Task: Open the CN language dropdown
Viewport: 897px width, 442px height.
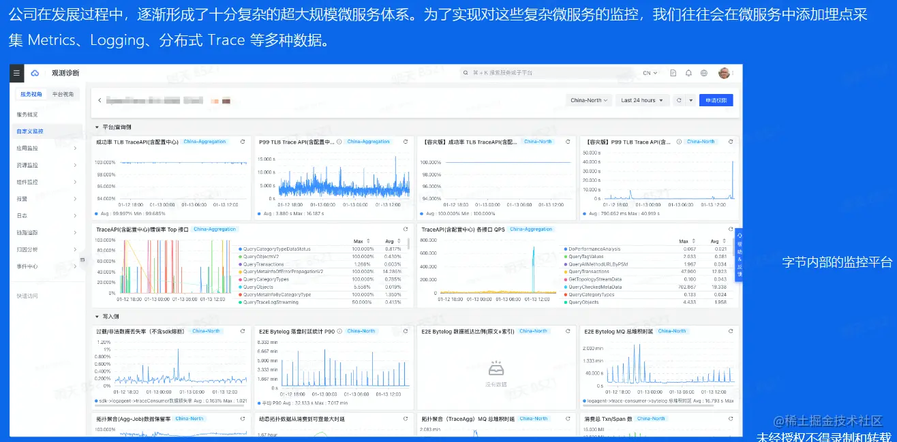Action: click(650, 73)
